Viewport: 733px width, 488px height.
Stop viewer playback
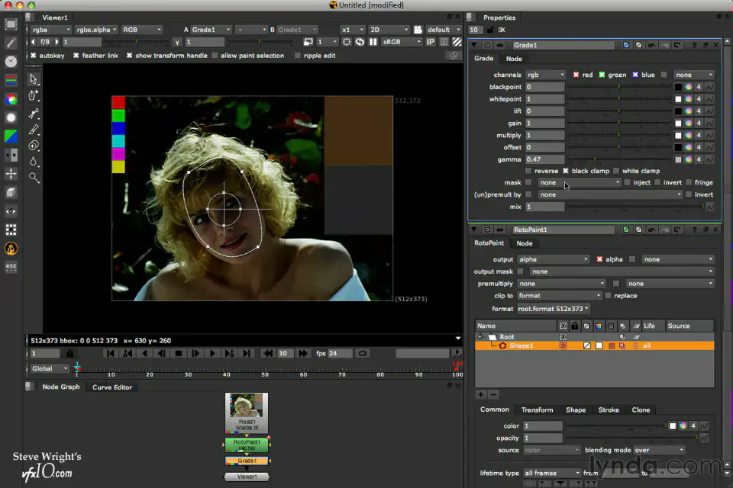coord(178,354)
